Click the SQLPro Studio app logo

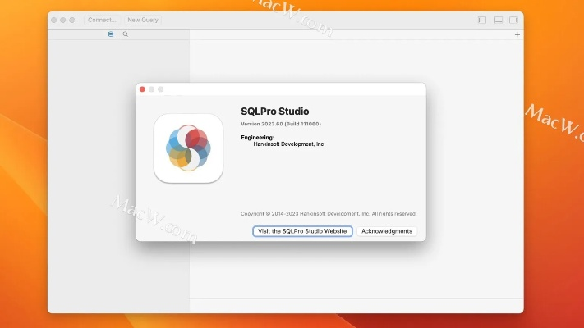click(188, 148)
